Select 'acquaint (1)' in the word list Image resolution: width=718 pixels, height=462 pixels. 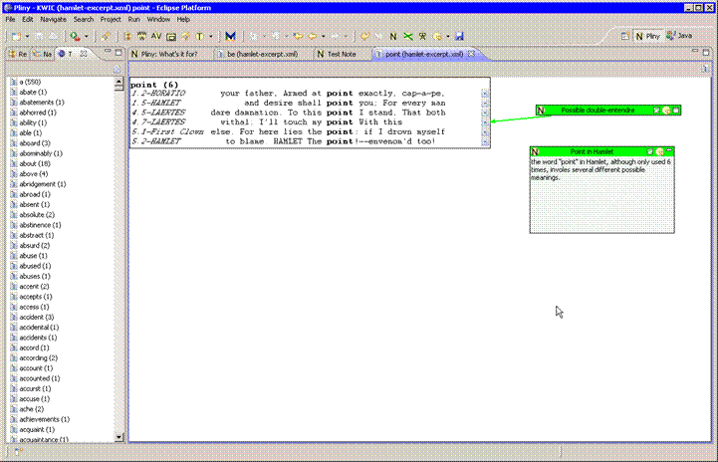pyautogui.click(x=37, y=430)
